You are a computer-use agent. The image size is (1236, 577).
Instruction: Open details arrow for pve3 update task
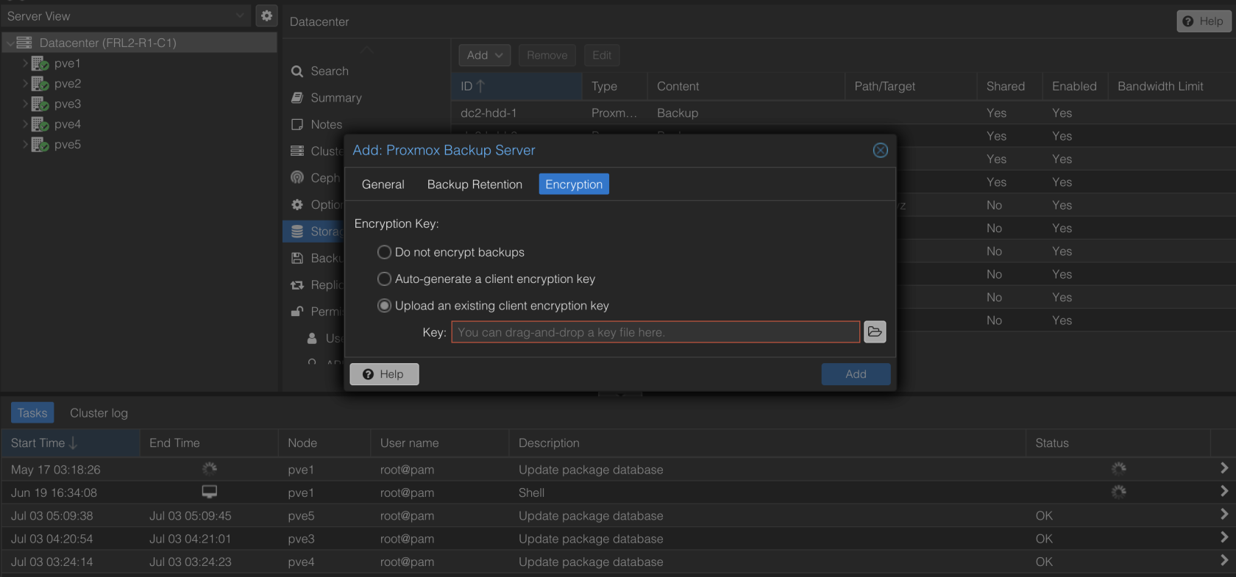point(1224,537)
